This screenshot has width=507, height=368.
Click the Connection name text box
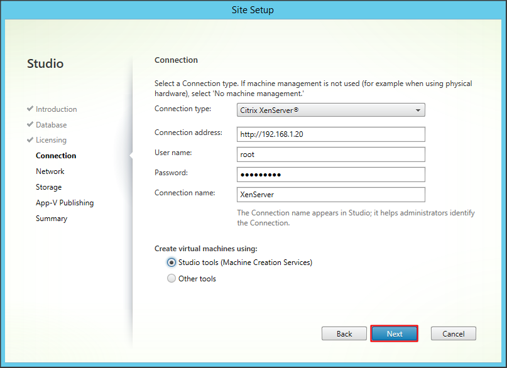point(331,195)
